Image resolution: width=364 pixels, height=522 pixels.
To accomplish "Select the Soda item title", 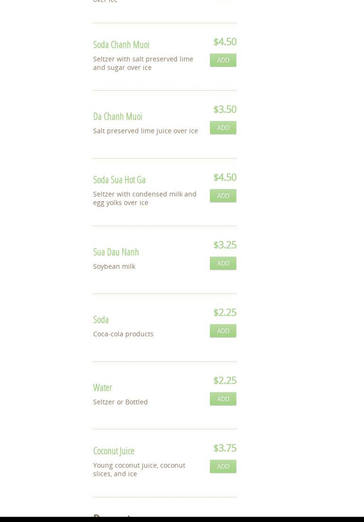I will [x=101, y=319].
